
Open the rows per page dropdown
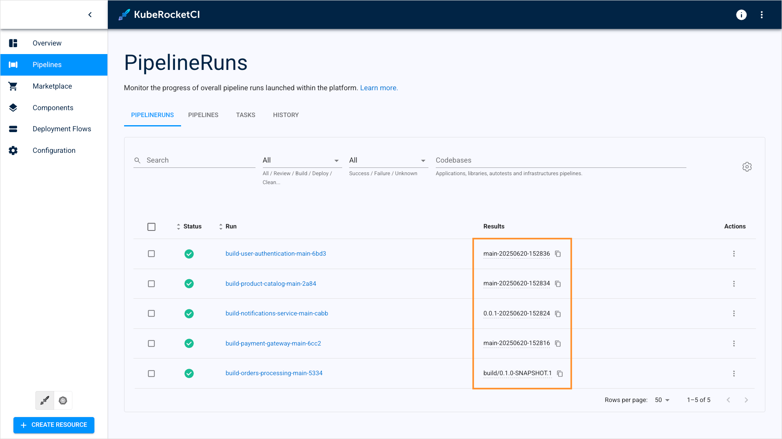pyautogui.click(x=662, y=400)
